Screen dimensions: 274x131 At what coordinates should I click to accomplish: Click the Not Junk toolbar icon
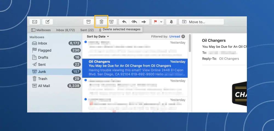click(x=112, y=22)
